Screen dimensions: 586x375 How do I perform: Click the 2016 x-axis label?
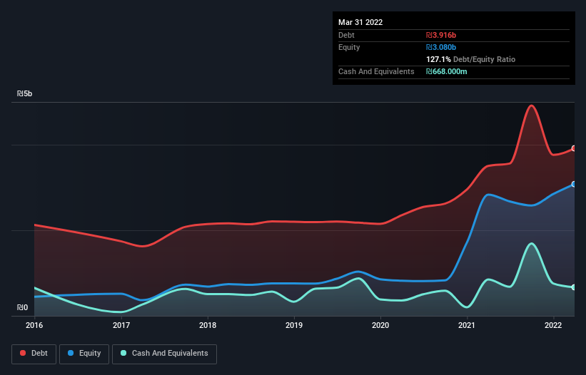34,325
